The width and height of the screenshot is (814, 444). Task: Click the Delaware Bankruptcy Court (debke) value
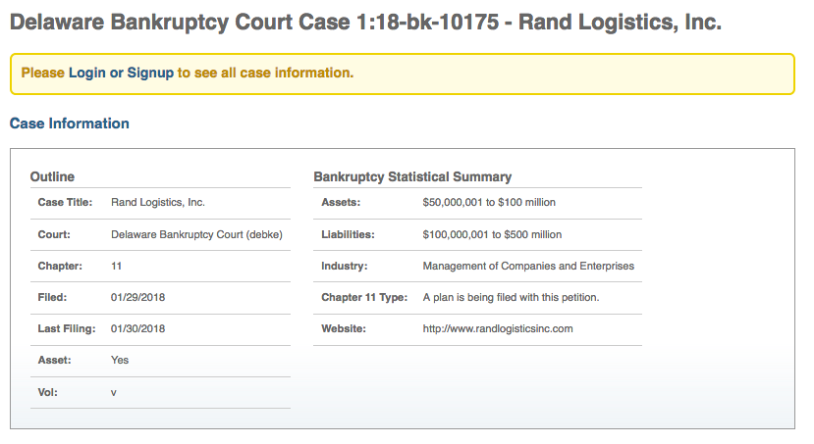pyautogui.click(x=196, y=234)
